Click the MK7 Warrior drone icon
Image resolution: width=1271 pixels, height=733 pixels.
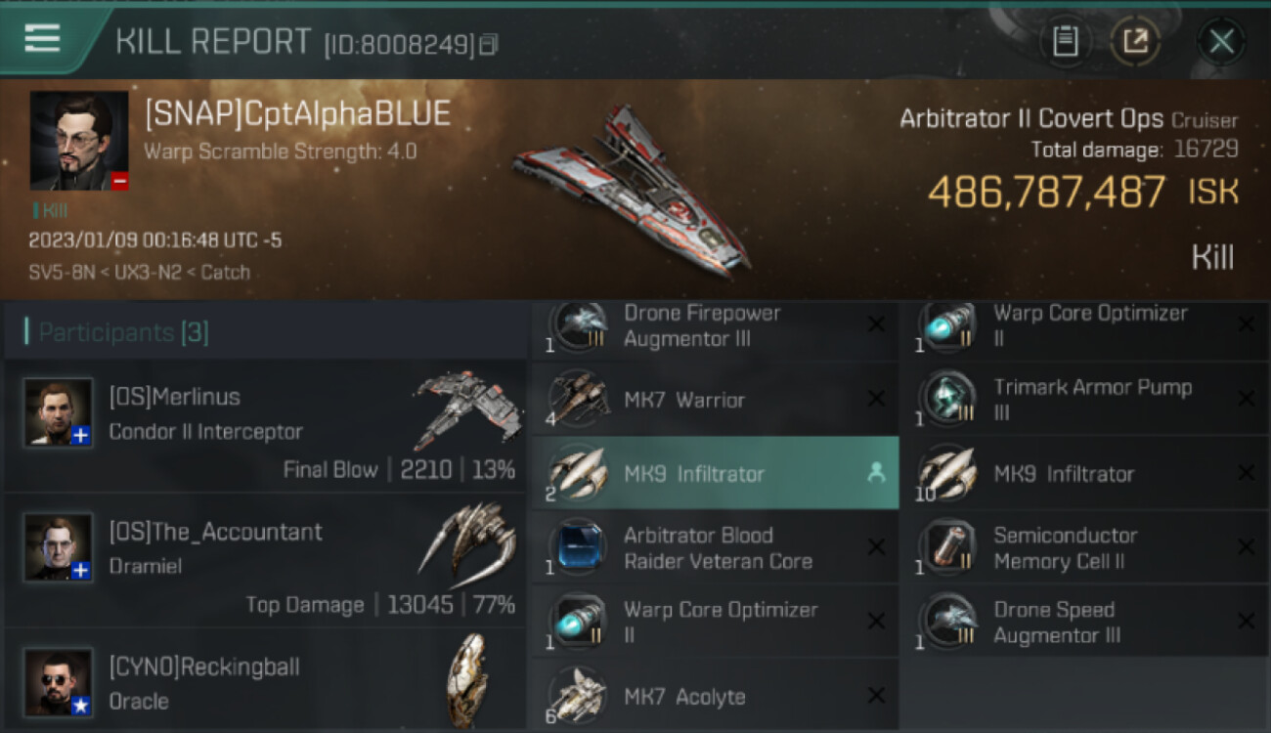pyautogui.click(x=578, y=399)
